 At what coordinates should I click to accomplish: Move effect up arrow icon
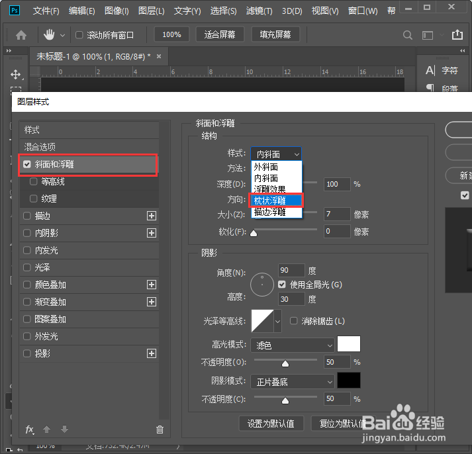coord(46,429)
